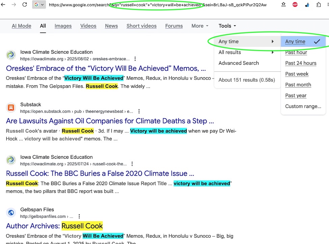Click 'Advanced Search' in the tools menu
329x244 pixels.
point(239,63)
